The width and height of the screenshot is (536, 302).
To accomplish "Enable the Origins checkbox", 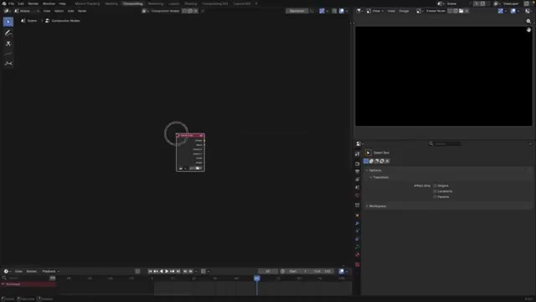I will click(x=435, y=185).
